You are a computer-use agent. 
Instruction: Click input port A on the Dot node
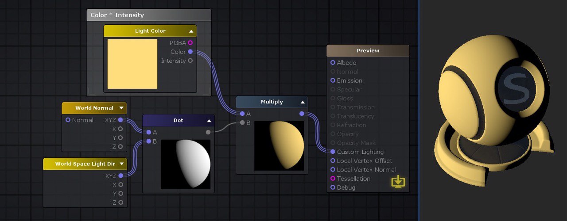[148, 132]
